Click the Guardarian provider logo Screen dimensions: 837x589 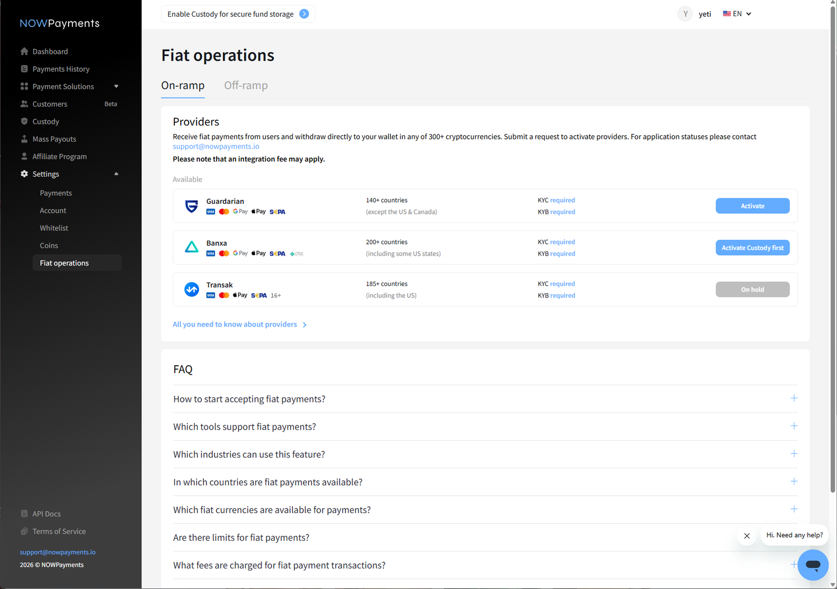pos(191,205)
